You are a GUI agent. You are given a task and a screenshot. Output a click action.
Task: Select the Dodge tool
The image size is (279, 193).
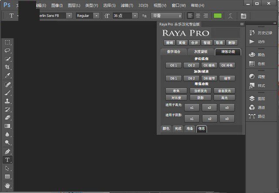tap(7, 143)
